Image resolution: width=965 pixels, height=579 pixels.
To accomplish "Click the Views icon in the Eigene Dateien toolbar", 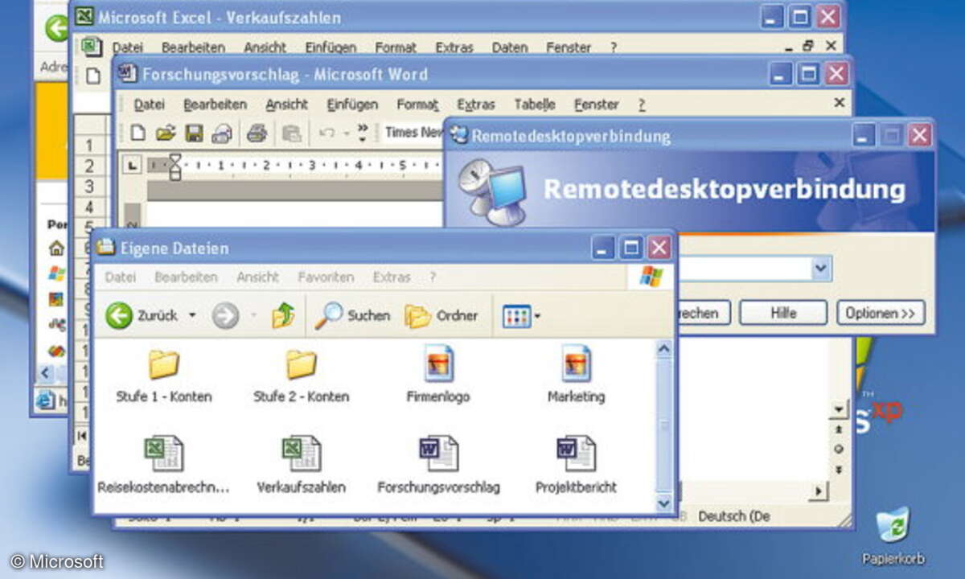I will pyautogui.click(x=516, y=317).
